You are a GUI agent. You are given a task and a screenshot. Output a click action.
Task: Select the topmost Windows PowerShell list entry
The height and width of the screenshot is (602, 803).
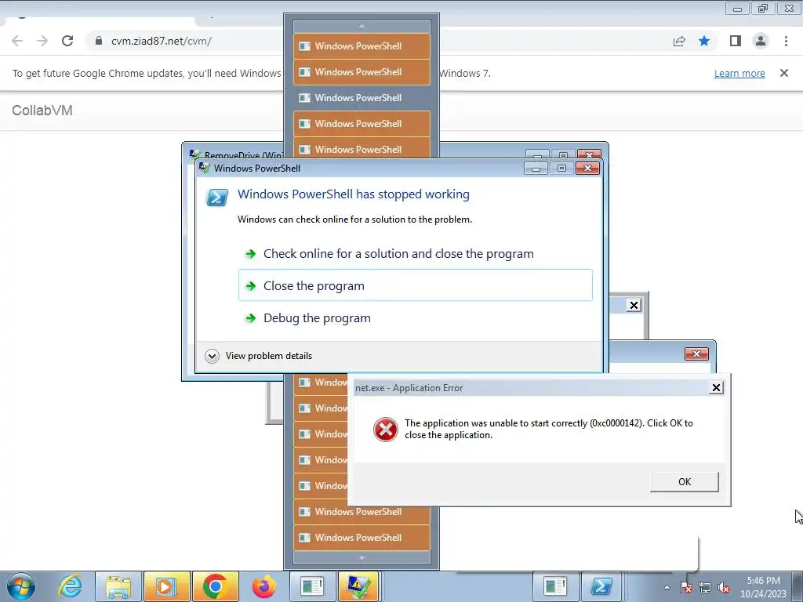pos(362,46)
